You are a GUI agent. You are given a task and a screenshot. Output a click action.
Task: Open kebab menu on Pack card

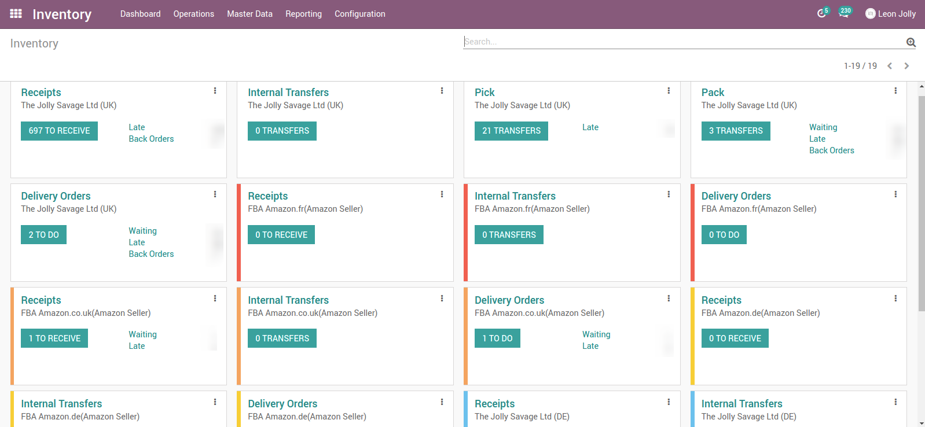click(x=895, y=91)
